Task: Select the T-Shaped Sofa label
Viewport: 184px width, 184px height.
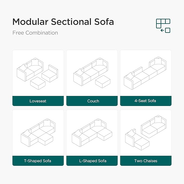Action: pos(38,161)
